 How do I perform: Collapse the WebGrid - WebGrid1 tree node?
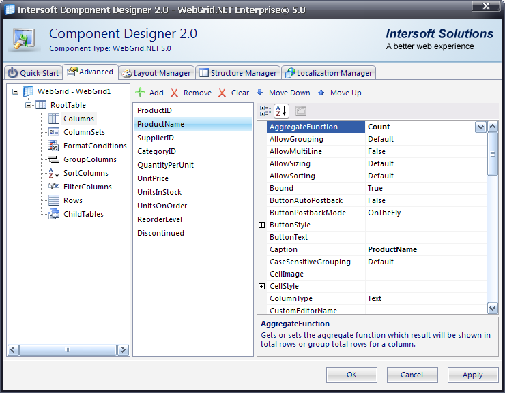pos(15,91)
